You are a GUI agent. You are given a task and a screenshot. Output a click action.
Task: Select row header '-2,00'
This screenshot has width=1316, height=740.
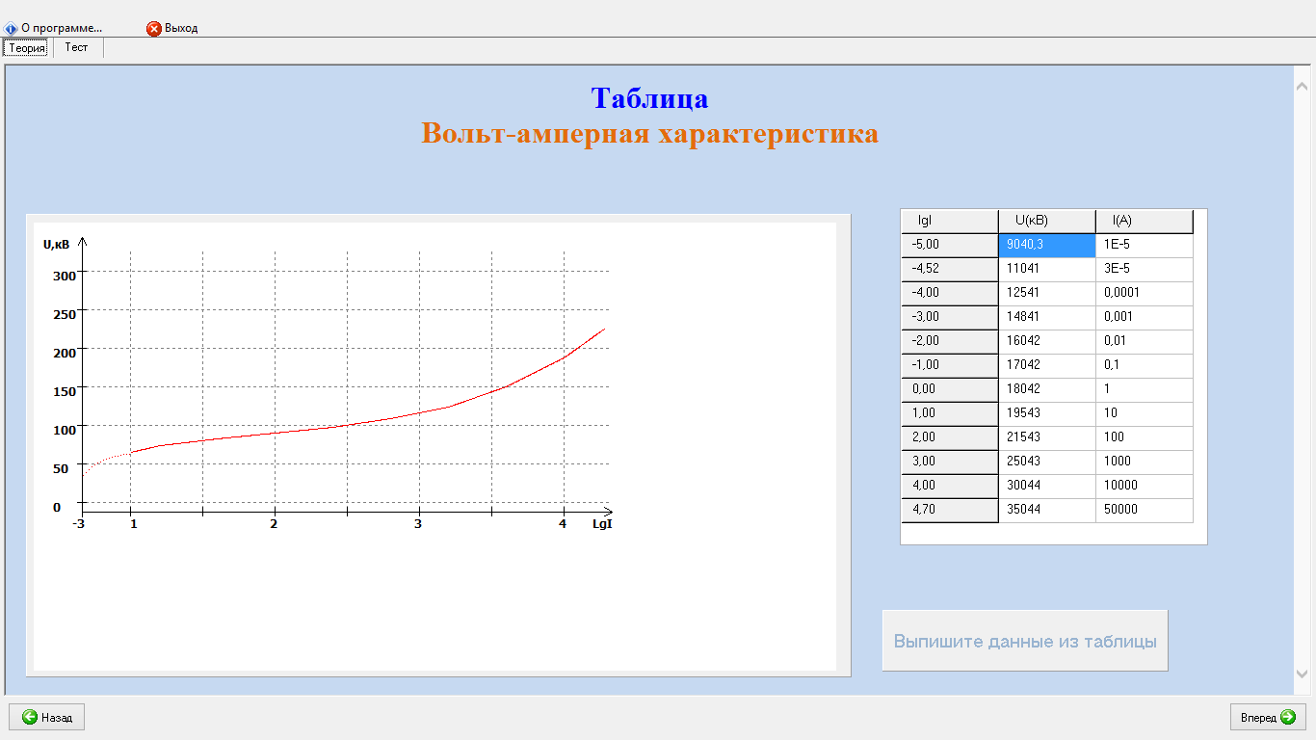950,342
